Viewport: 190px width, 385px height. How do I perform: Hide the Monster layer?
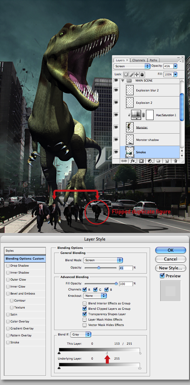[116, 127]
